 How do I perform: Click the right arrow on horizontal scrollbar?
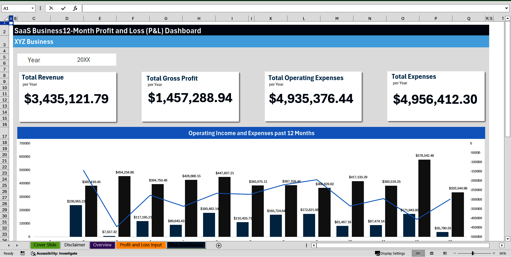coord(502,245)
